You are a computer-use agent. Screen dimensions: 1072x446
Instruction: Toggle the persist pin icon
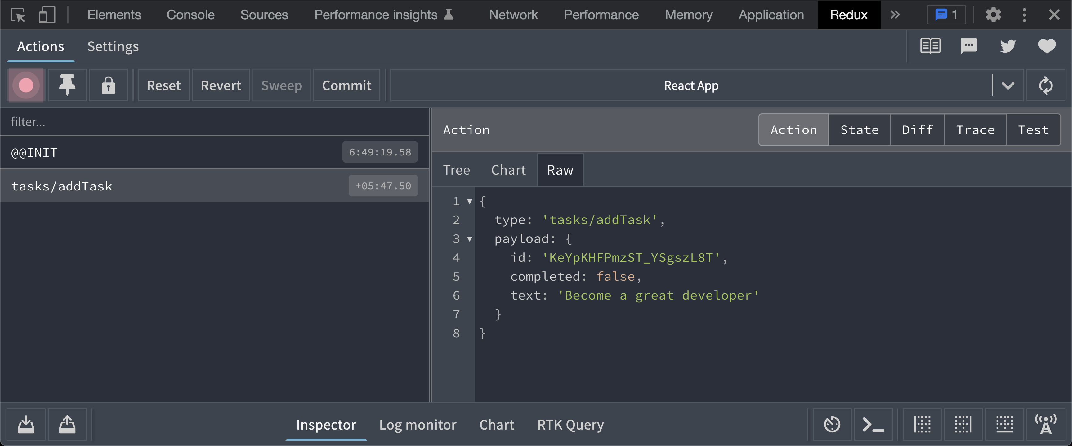67,85
